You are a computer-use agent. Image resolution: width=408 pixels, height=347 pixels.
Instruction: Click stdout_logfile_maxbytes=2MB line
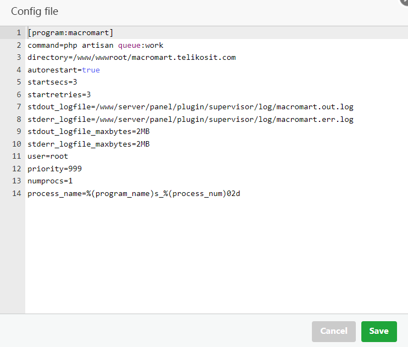pos(88,132)
